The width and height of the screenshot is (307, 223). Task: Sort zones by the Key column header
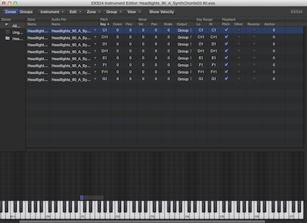point(104,24)
